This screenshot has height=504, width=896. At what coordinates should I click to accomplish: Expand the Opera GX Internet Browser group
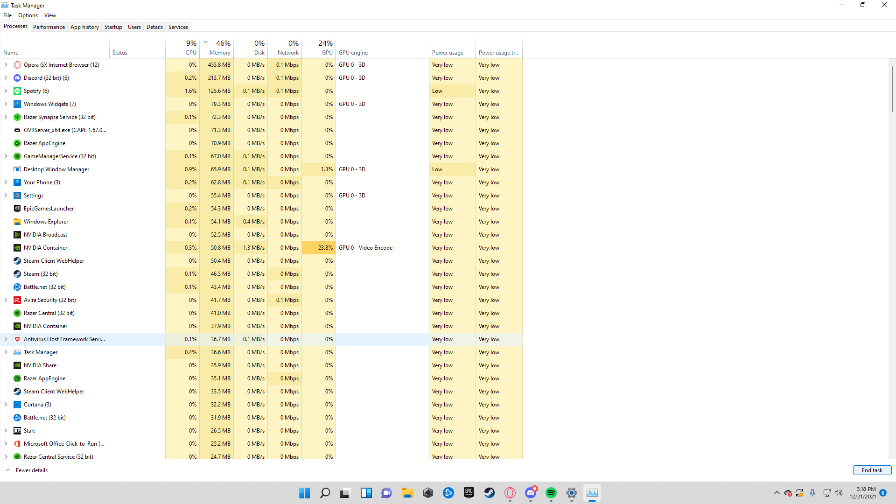(x=6, y=65)
